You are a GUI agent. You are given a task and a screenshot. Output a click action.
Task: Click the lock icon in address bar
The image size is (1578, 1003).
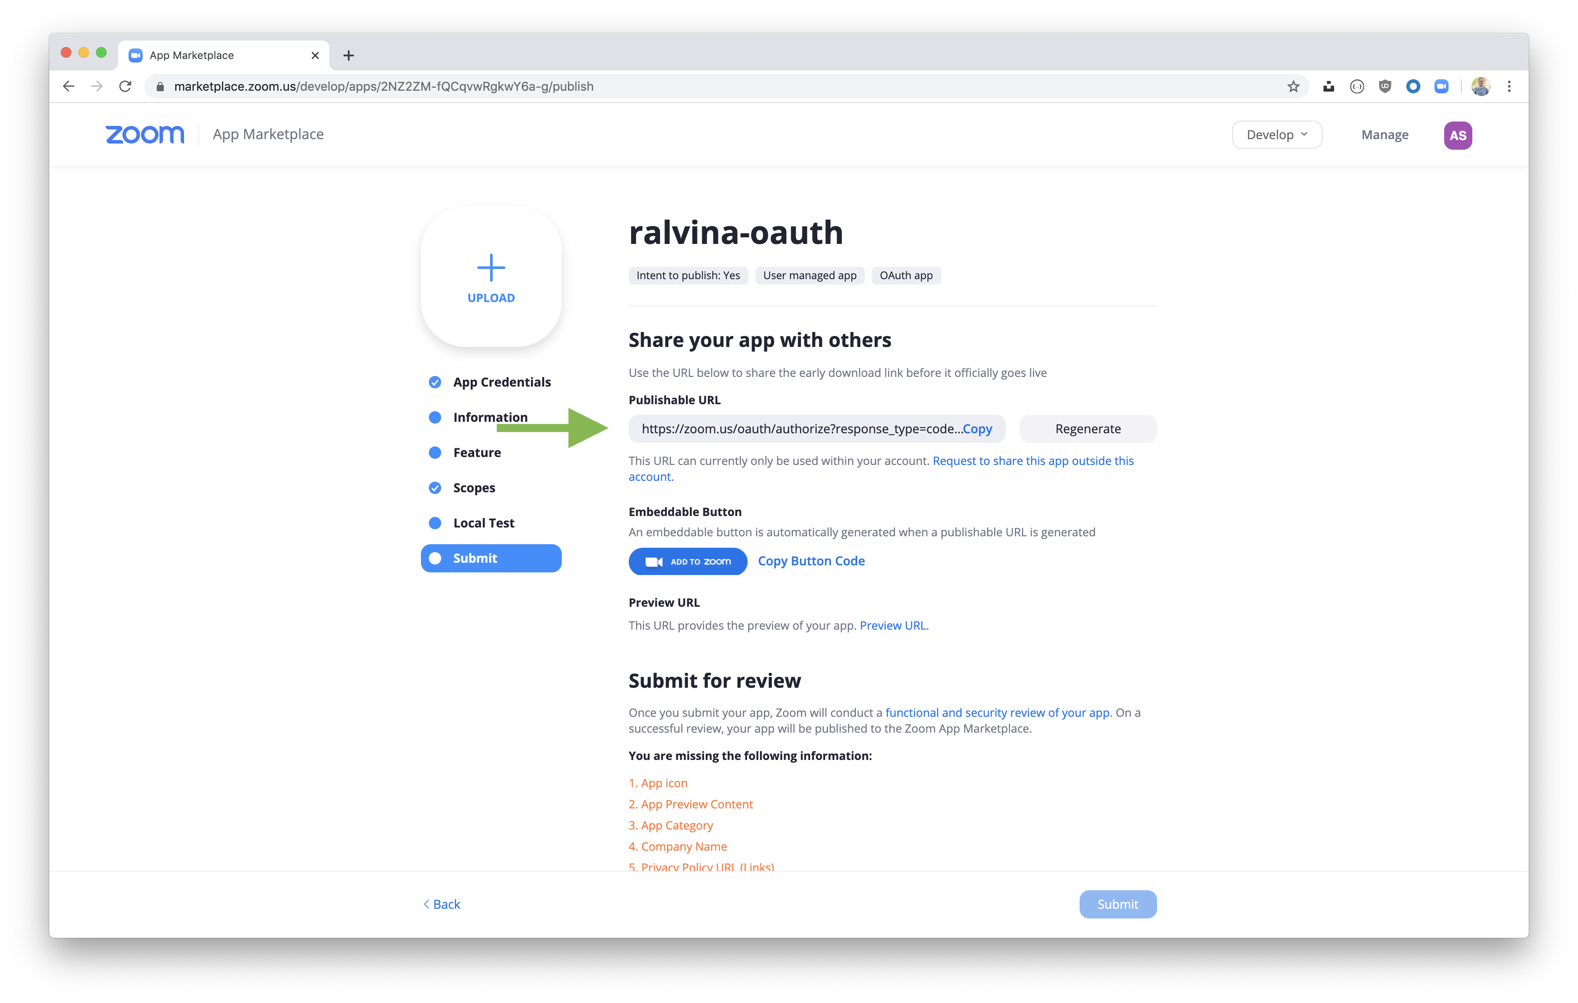coord(160,86)
